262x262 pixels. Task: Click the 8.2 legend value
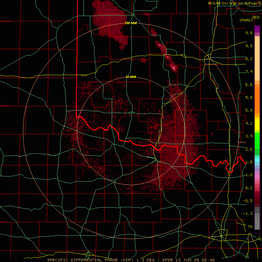[249, 59]
